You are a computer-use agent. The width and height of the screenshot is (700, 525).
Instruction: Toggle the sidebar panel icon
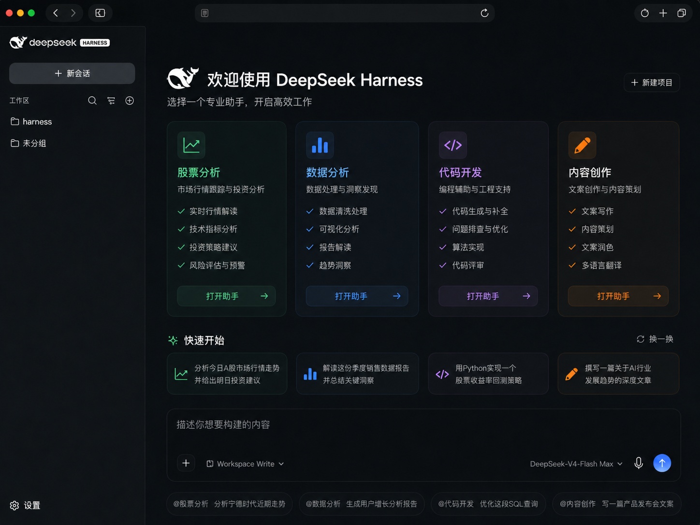pyautogui.click(x=100, y=13)
